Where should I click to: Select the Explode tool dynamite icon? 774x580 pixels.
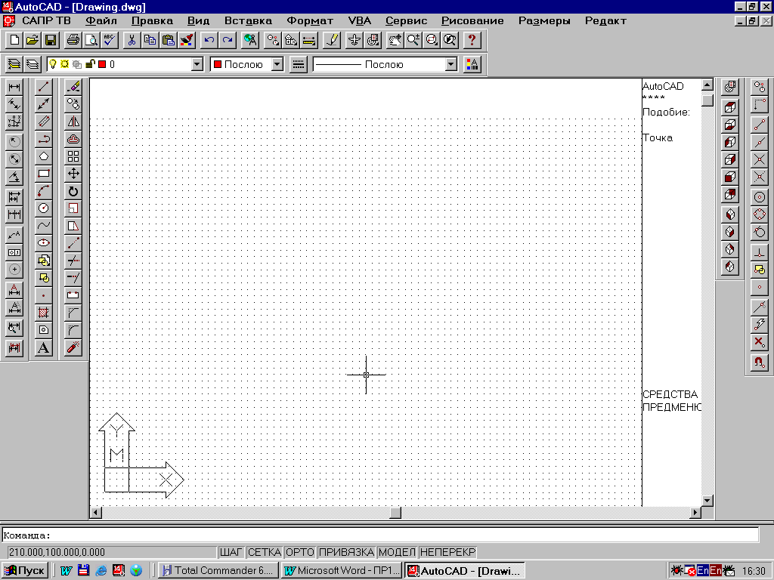pos(73,347)
